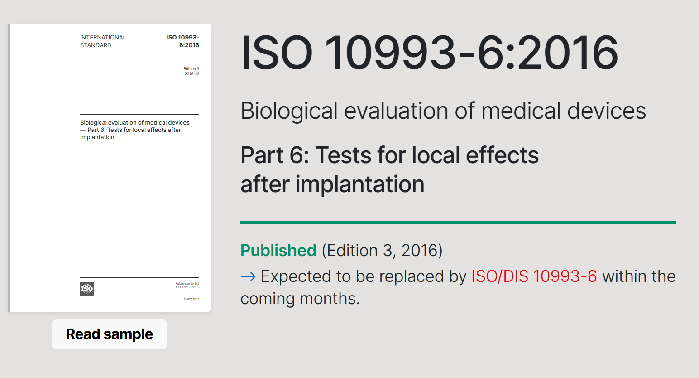Click the green horizontal divider line
699x378 pixels.
458,223
